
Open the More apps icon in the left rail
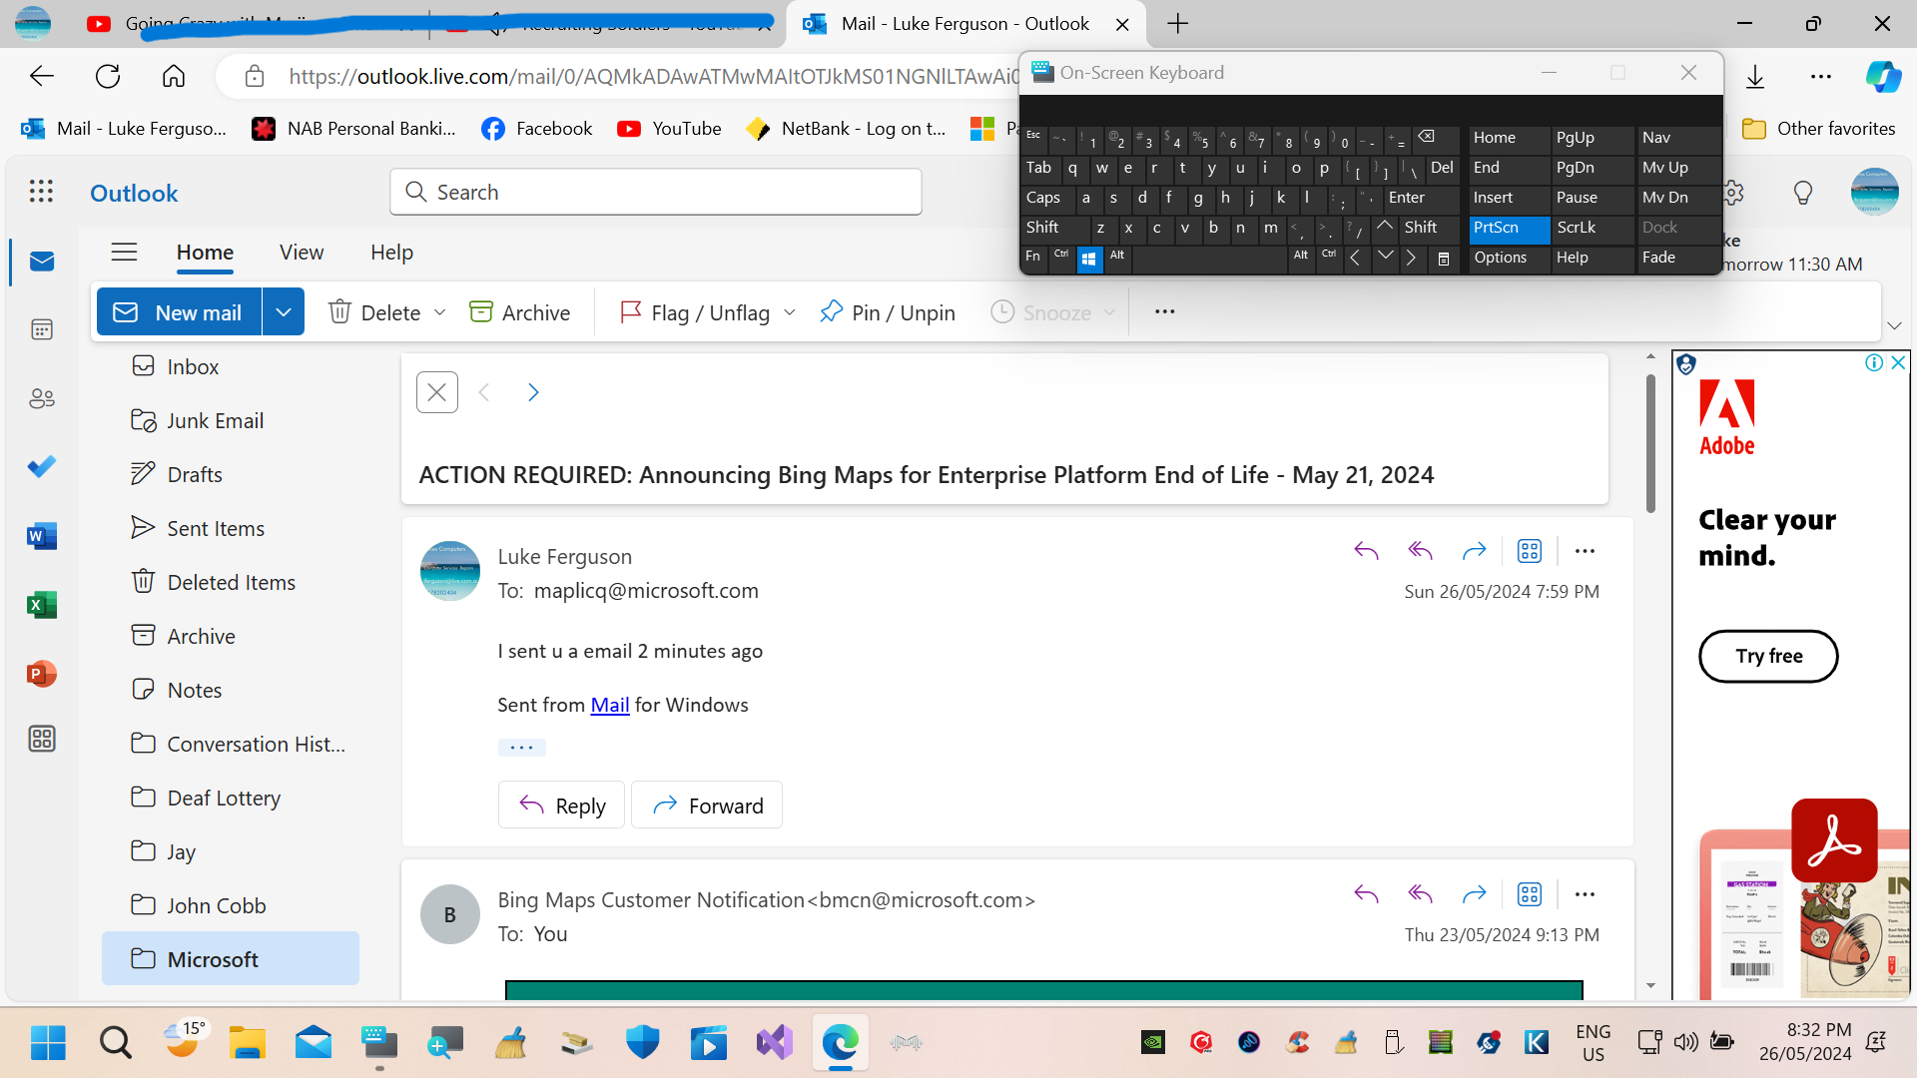click(x=42, y=739)
